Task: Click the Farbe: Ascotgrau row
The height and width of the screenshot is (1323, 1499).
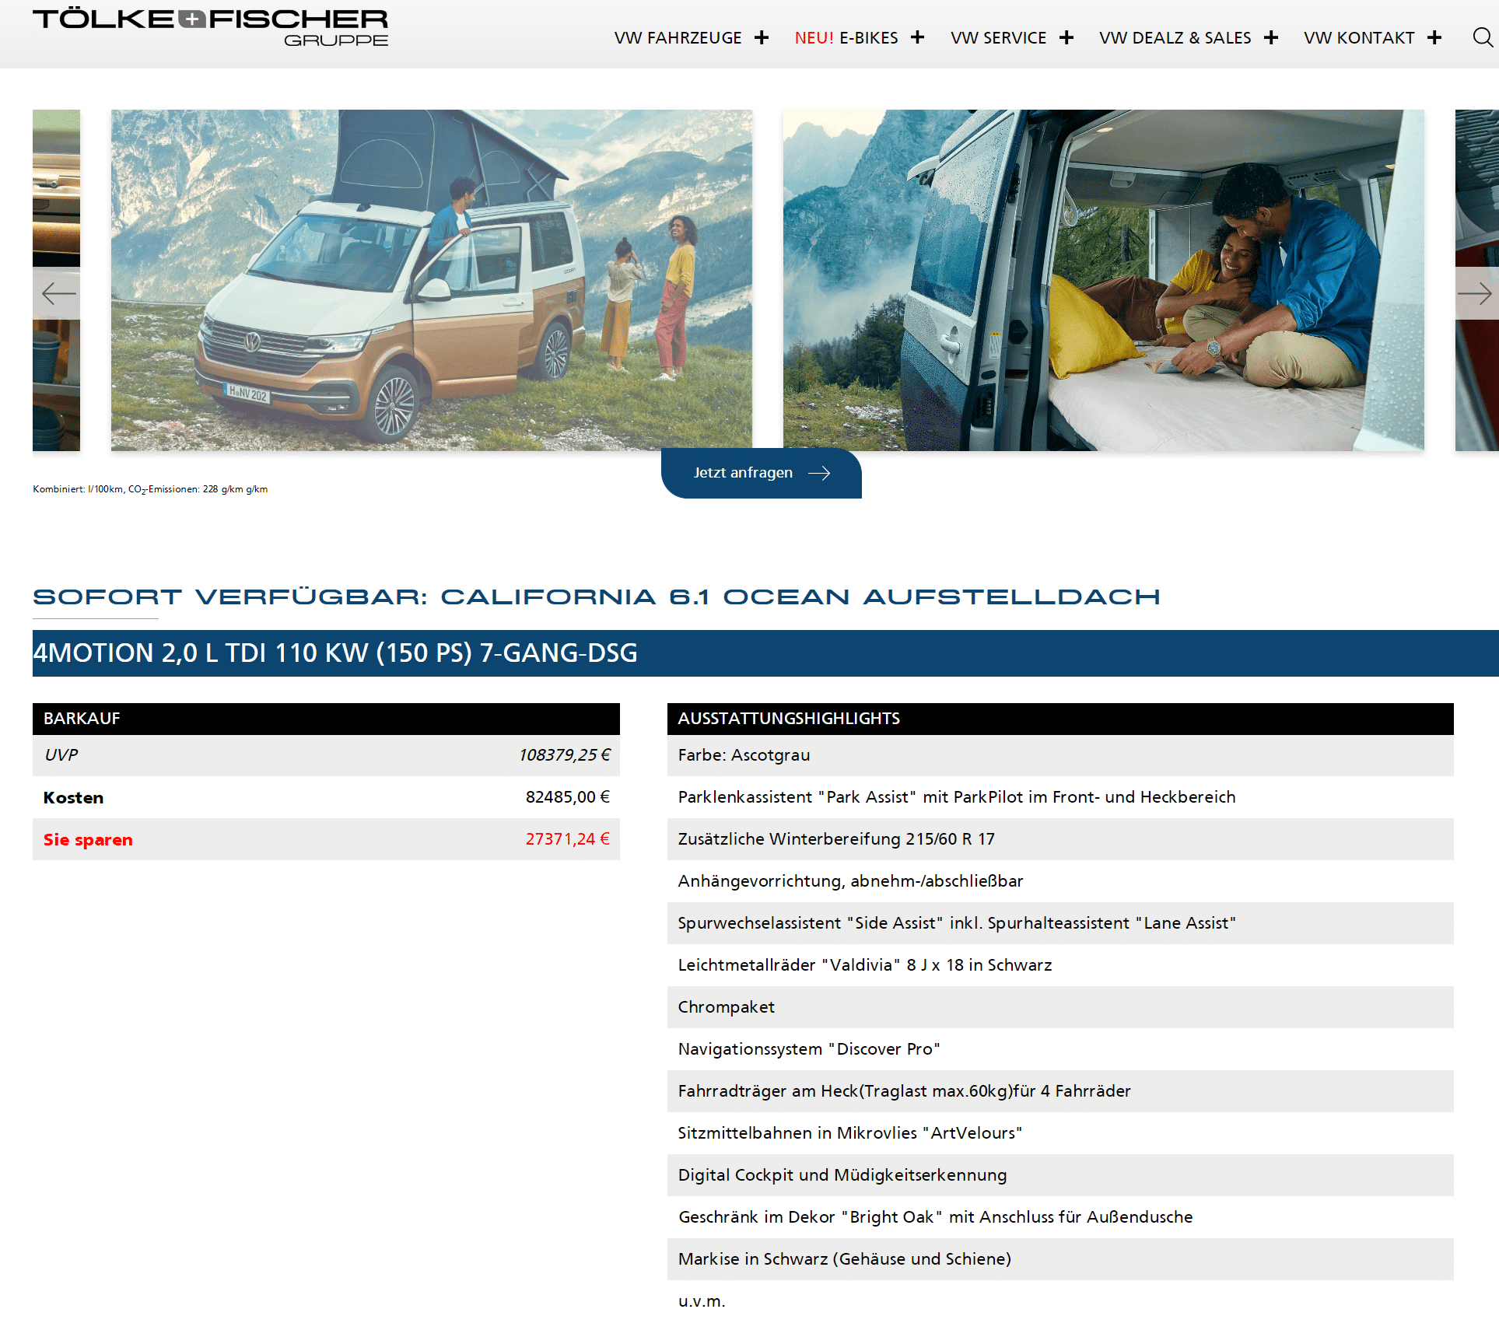Action: [1060, 755]
